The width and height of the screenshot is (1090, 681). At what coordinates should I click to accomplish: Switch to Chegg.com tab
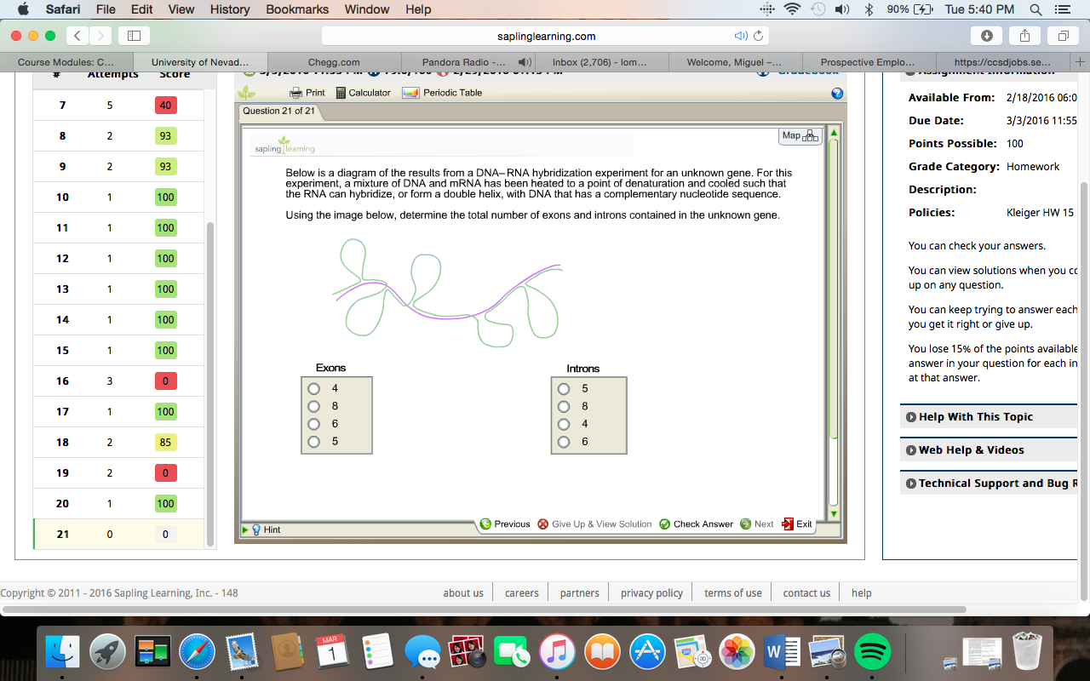334,62
